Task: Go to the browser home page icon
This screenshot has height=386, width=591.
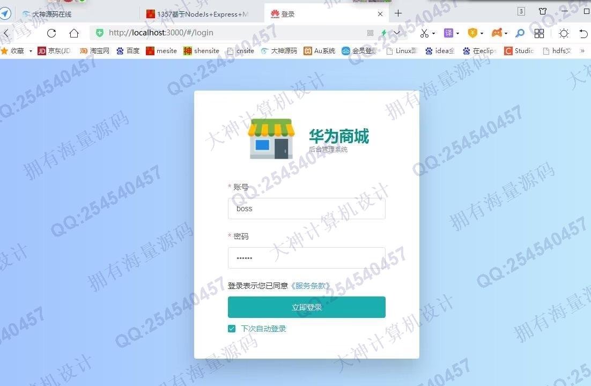Action: pyautogui.click(x=74, y=33)
